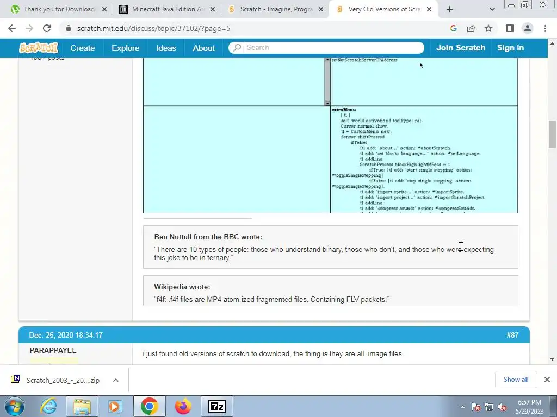This screenshot has height=417, width=557.
Task: Open the Chrome profile menu
Action: (528, 28)
